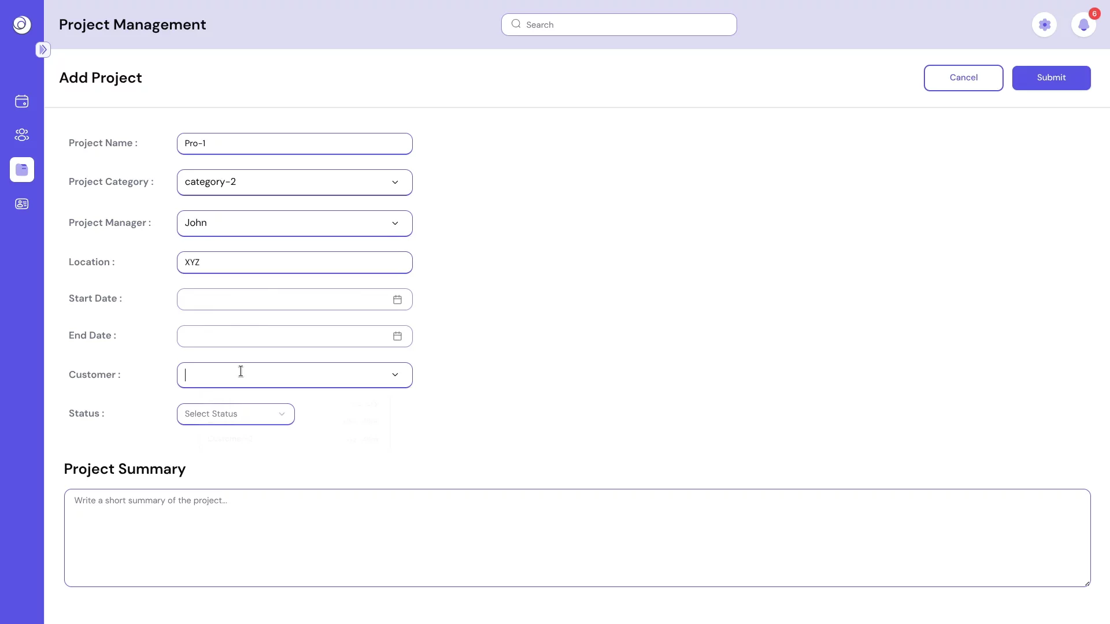This screenshot has width=1110, height=624.
Task: Open the team members sidebar icon
Action: pos(22,135)
